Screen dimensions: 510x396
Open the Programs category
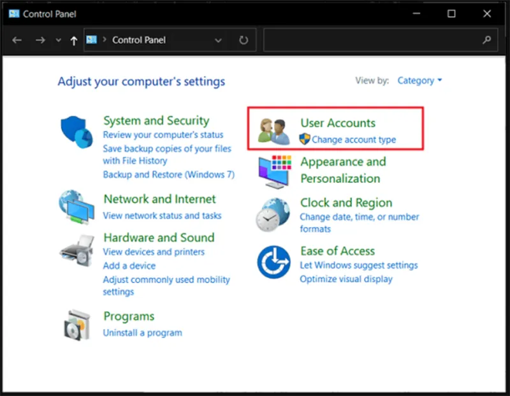[x=129, y=316]
